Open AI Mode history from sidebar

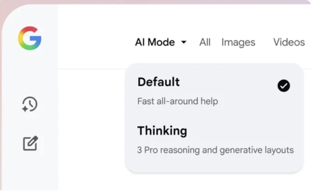30,104
